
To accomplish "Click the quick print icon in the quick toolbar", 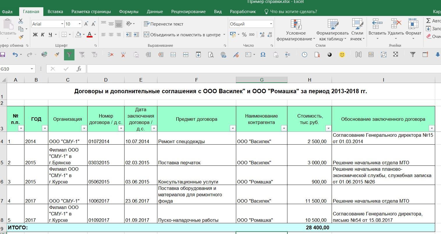I will [44, 54].
